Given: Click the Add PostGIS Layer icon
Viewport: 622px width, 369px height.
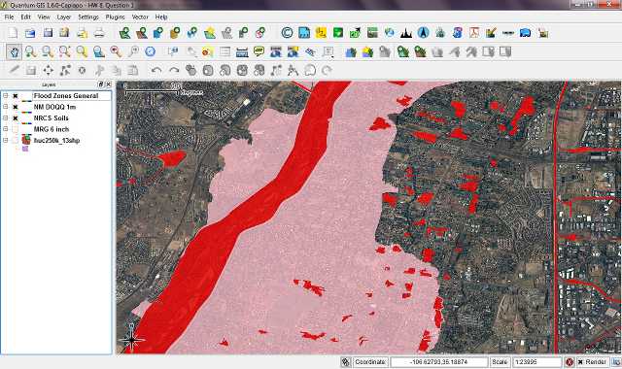Looking at the screenshot, I should click(x=158, y=33).
